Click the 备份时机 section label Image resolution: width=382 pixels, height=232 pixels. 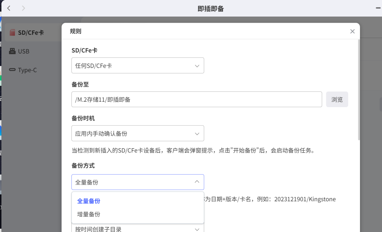83,118
